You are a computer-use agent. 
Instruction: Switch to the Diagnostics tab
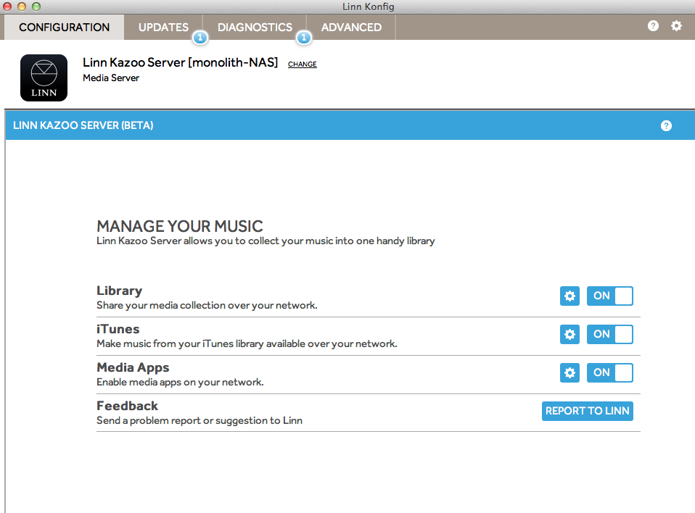pyautogui.click(x=255, y=28)
